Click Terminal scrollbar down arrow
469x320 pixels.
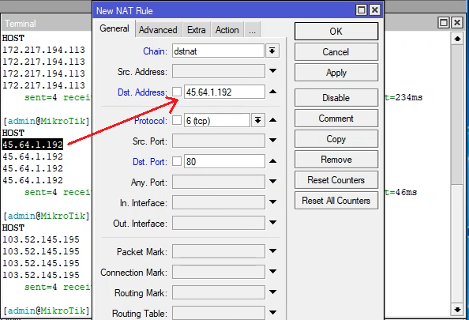[457, 310]
